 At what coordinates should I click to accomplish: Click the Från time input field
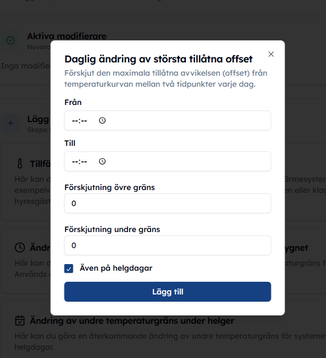coord(168,120)
